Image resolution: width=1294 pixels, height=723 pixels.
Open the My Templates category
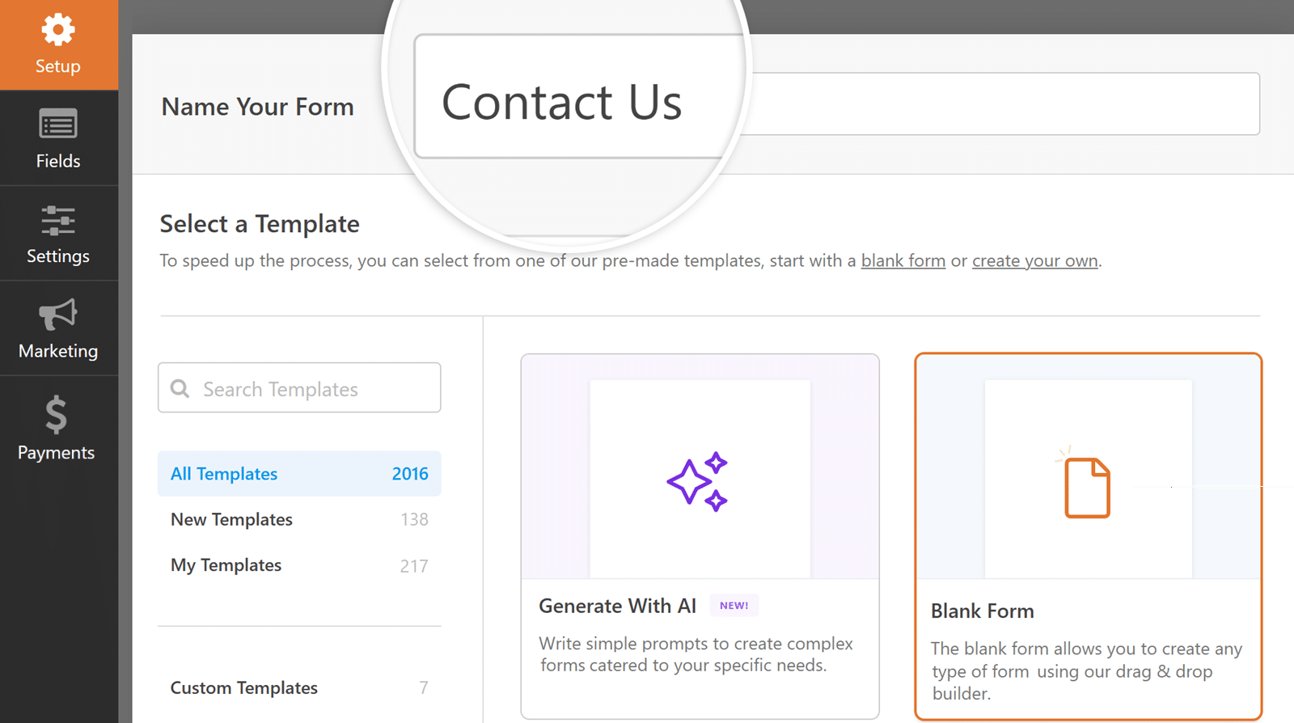(x=226, y=565)
